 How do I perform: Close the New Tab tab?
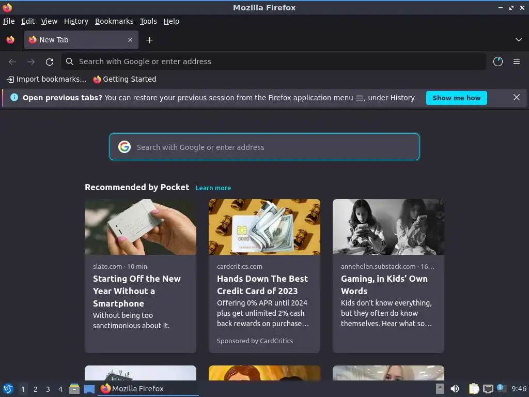(130, 40)
